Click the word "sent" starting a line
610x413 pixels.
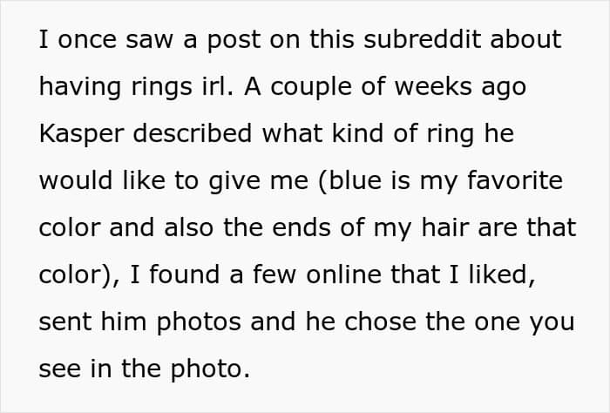pyautogui.click(x=65, y=322)
